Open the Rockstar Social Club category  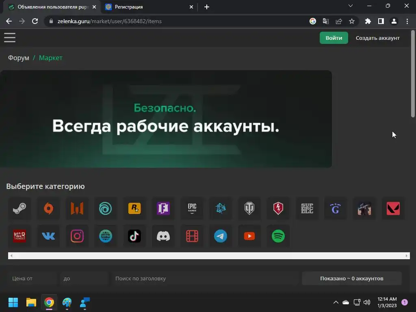tap(134, 208)
